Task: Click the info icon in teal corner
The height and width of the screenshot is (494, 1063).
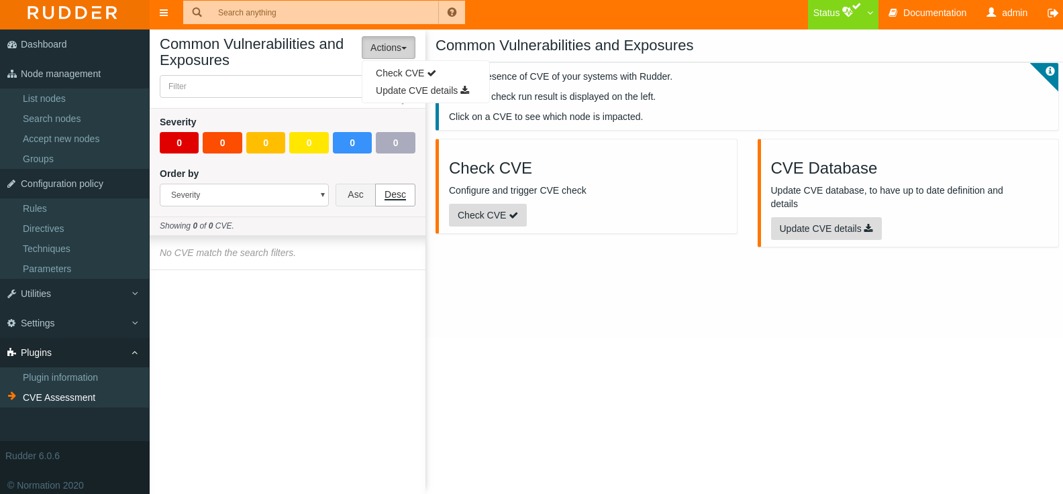Action: [x=1050, y=71]
